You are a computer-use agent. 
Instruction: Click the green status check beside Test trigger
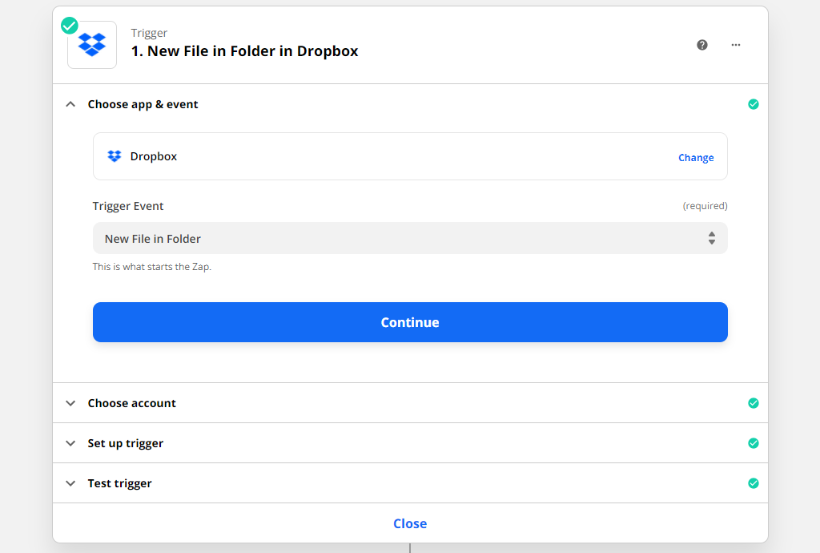[x=754, y=483]
